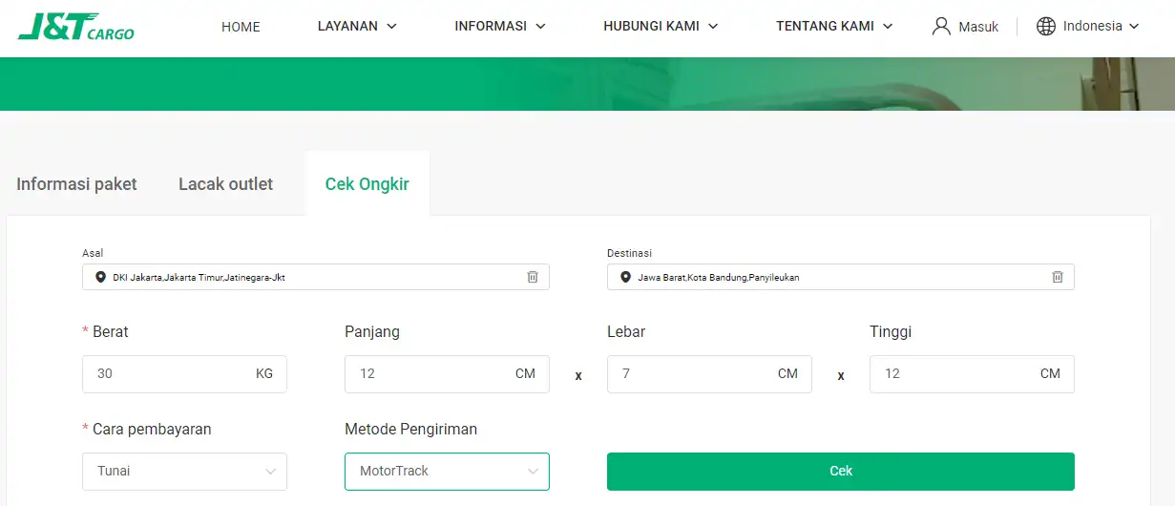Image resolution: width=1175 pixels, height=506 pixels.
Task: Clear the Destinasi field with trash icon
Action: pyautogui.click(x=1058, y=277)
